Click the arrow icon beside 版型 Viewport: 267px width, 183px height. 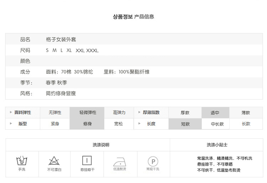click(x=11, y=124)
